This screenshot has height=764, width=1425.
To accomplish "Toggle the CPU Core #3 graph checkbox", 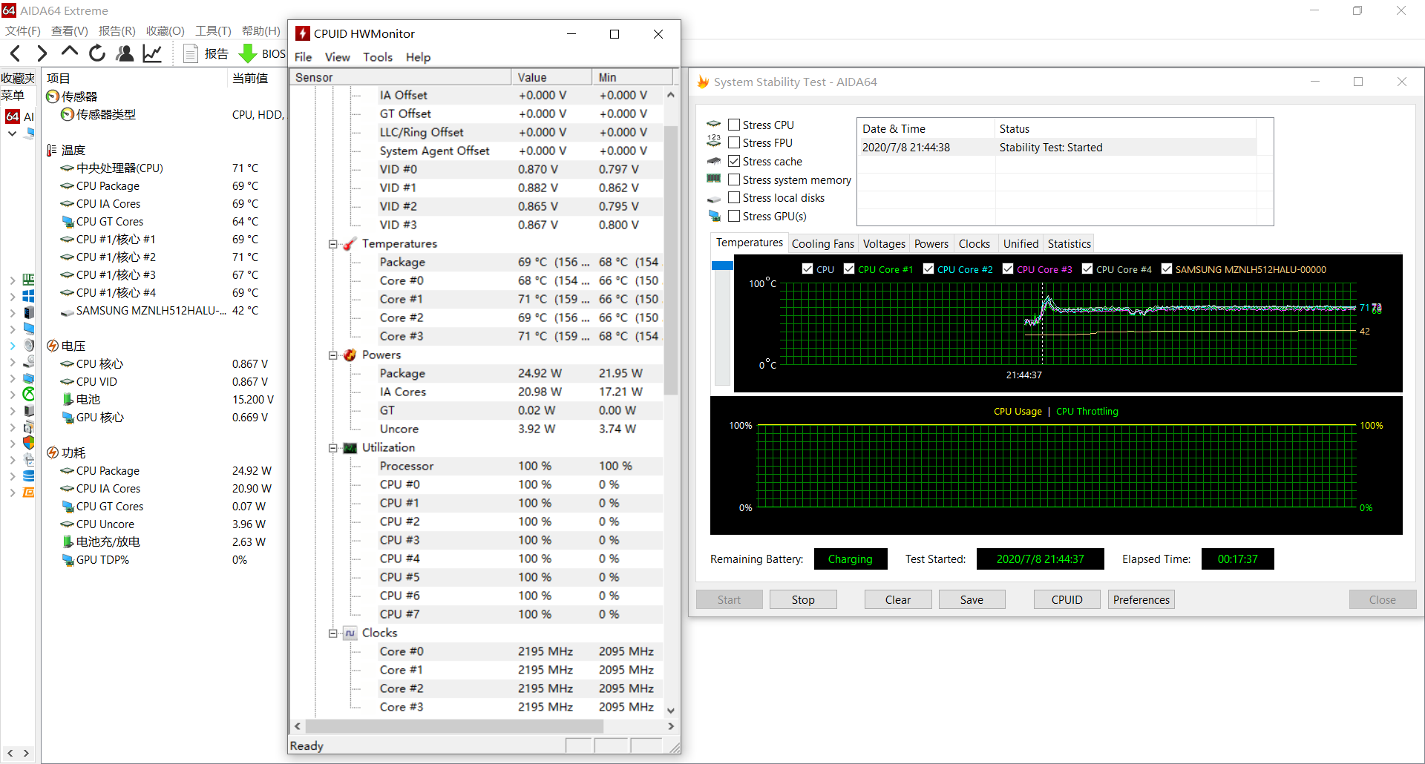I will (1008, 269).
